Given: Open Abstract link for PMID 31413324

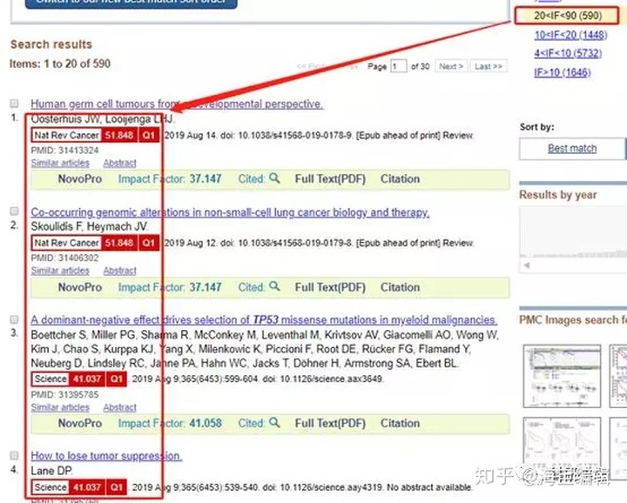Looking at the screenshot, I should click(x=119, y=163).
